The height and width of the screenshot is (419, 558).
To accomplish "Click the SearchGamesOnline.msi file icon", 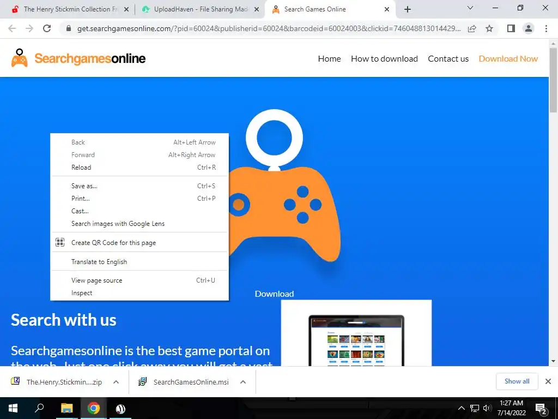I will [x=142, y=381].
